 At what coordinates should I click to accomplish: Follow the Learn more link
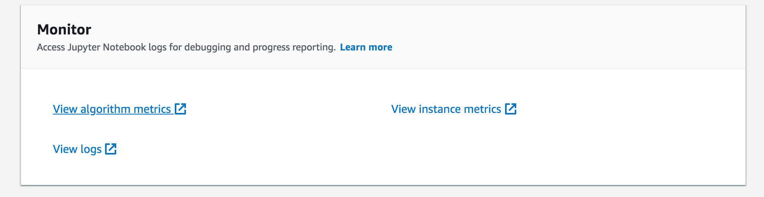(x=366, y=47)
